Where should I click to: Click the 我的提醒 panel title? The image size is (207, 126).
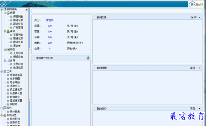(x=102, y=68)
